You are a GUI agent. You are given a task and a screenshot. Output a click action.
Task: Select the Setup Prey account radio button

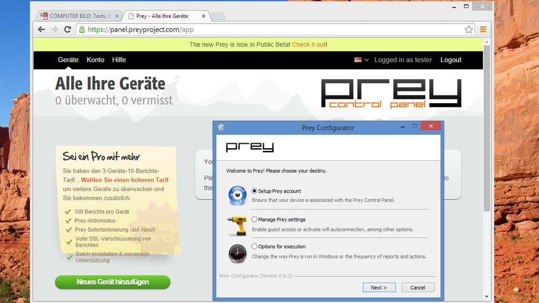coord(254,191)
